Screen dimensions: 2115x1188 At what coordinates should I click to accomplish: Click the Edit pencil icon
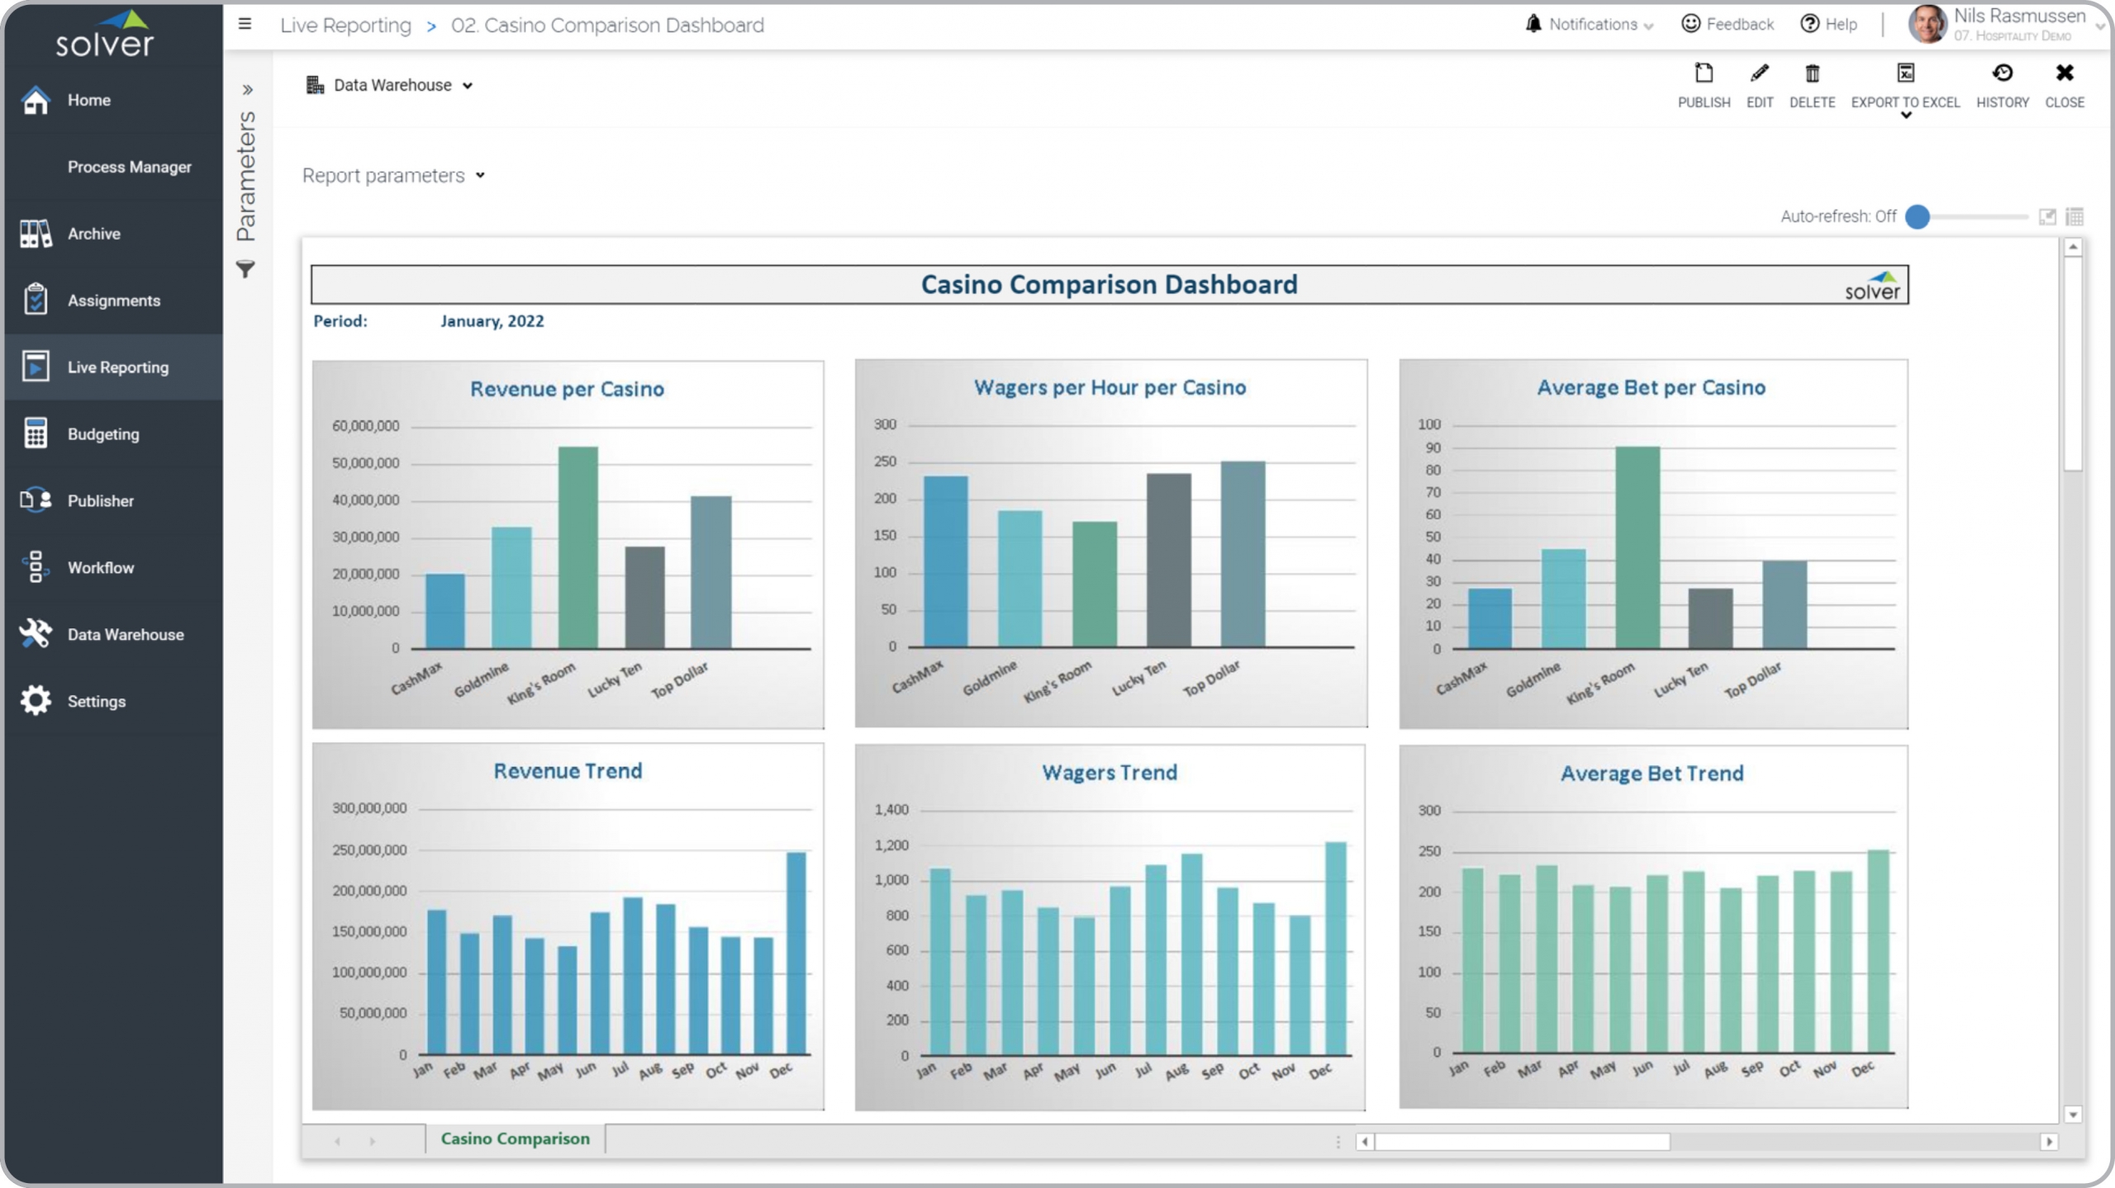click(x=1759, y=74)
